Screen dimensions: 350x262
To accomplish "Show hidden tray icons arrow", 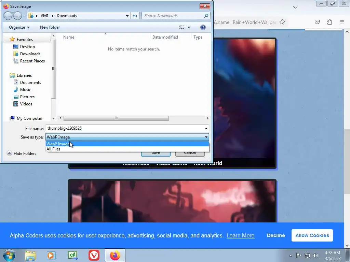I will pyautogui.click(x=291, y=256).
